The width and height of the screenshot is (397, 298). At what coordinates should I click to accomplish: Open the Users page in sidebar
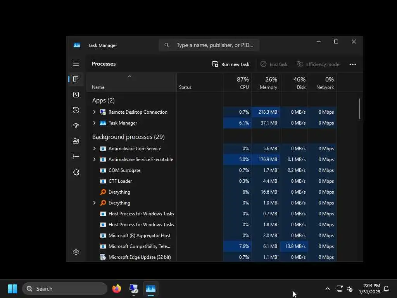click(76, 141)
